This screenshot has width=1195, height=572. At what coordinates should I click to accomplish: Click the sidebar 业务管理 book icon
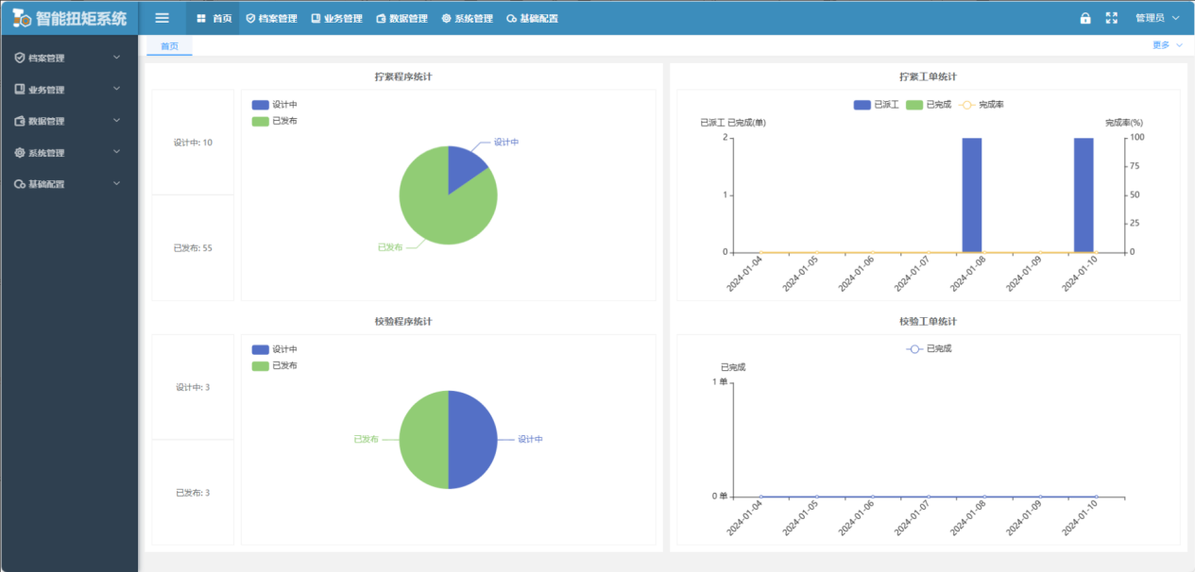(x=20, y=90)
